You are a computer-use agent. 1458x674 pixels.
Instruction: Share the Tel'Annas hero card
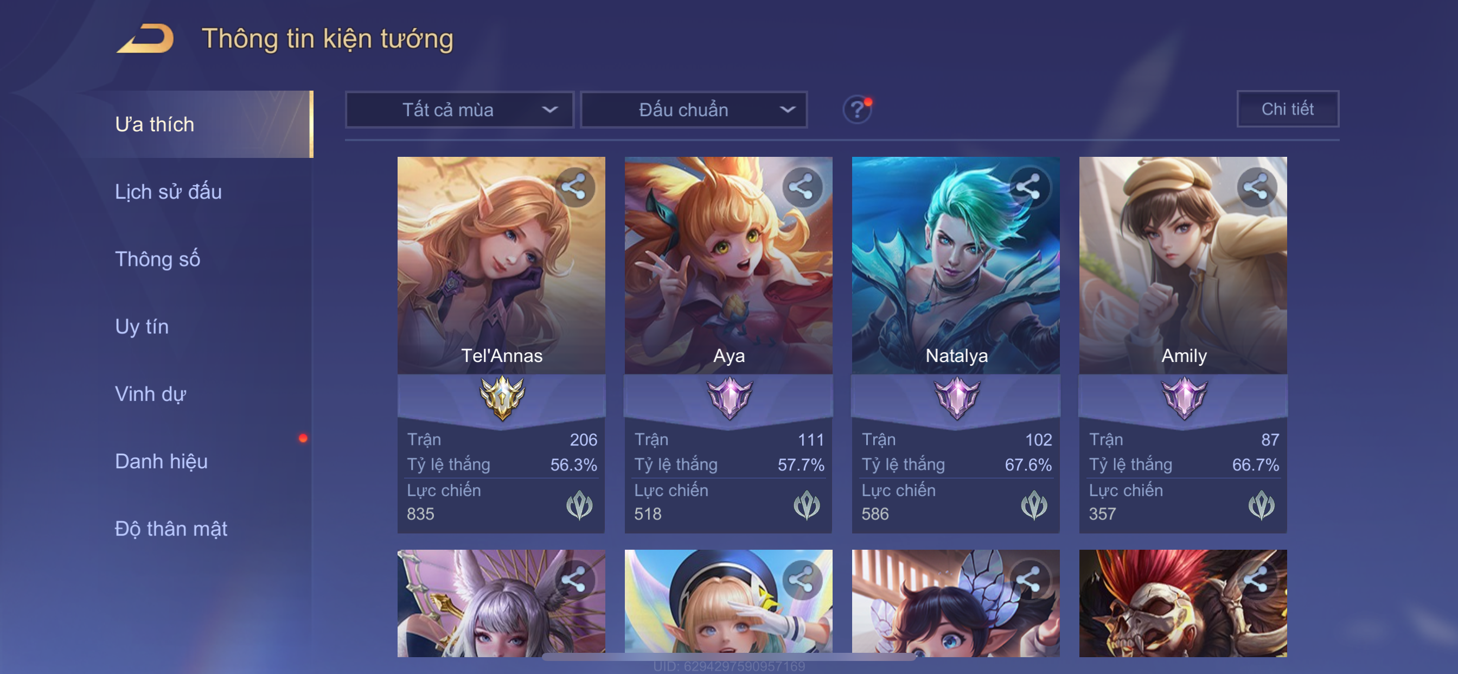pos(574,187)
